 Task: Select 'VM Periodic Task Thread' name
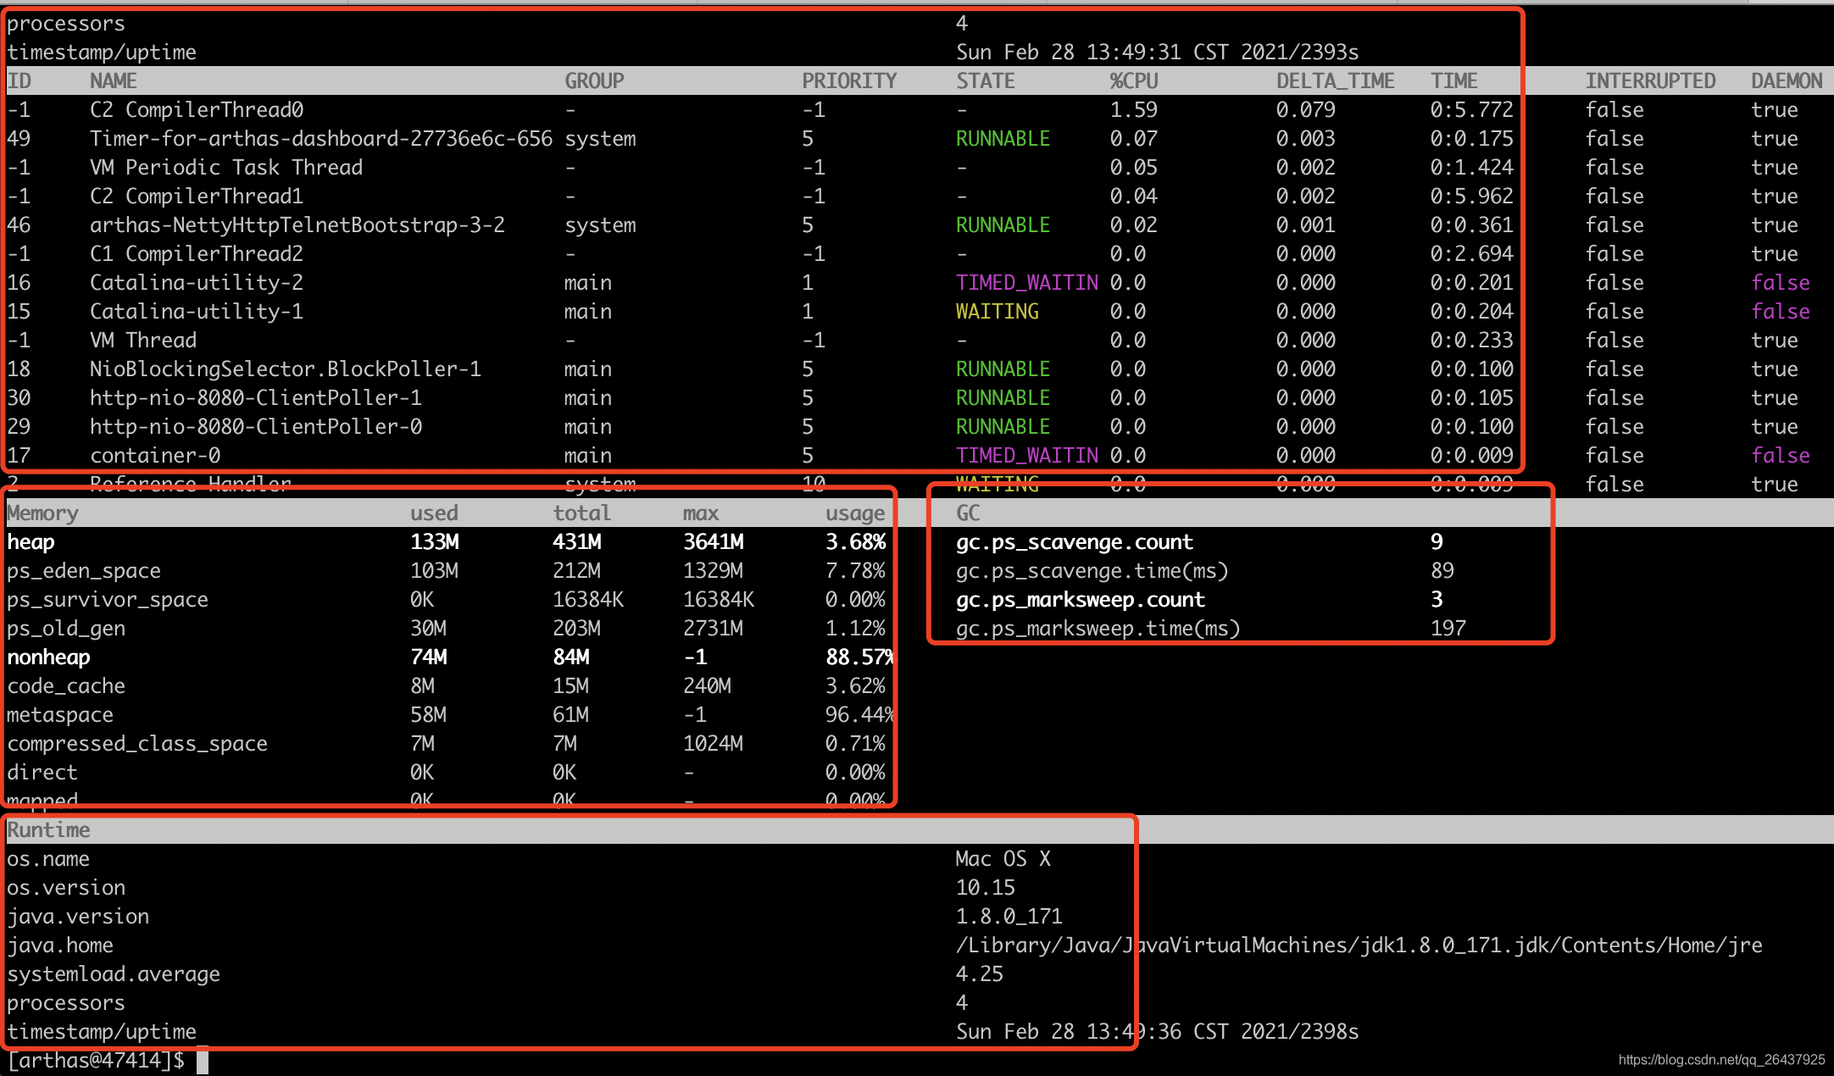coord(226,168)
